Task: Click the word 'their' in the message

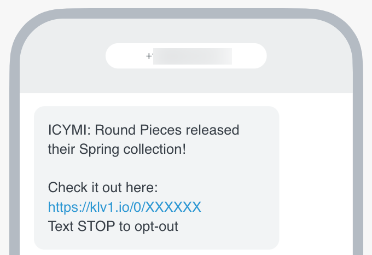Action: point(61,148)
